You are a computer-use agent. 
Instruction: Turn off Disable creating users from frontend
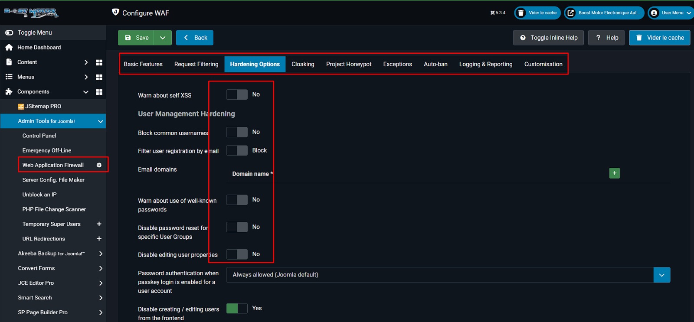(x=237, y=309)
